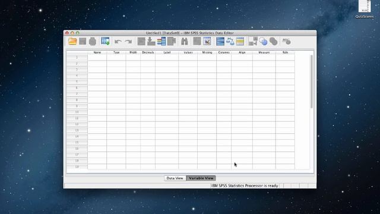Click the Type column header
380x214 pixels.
116,52
